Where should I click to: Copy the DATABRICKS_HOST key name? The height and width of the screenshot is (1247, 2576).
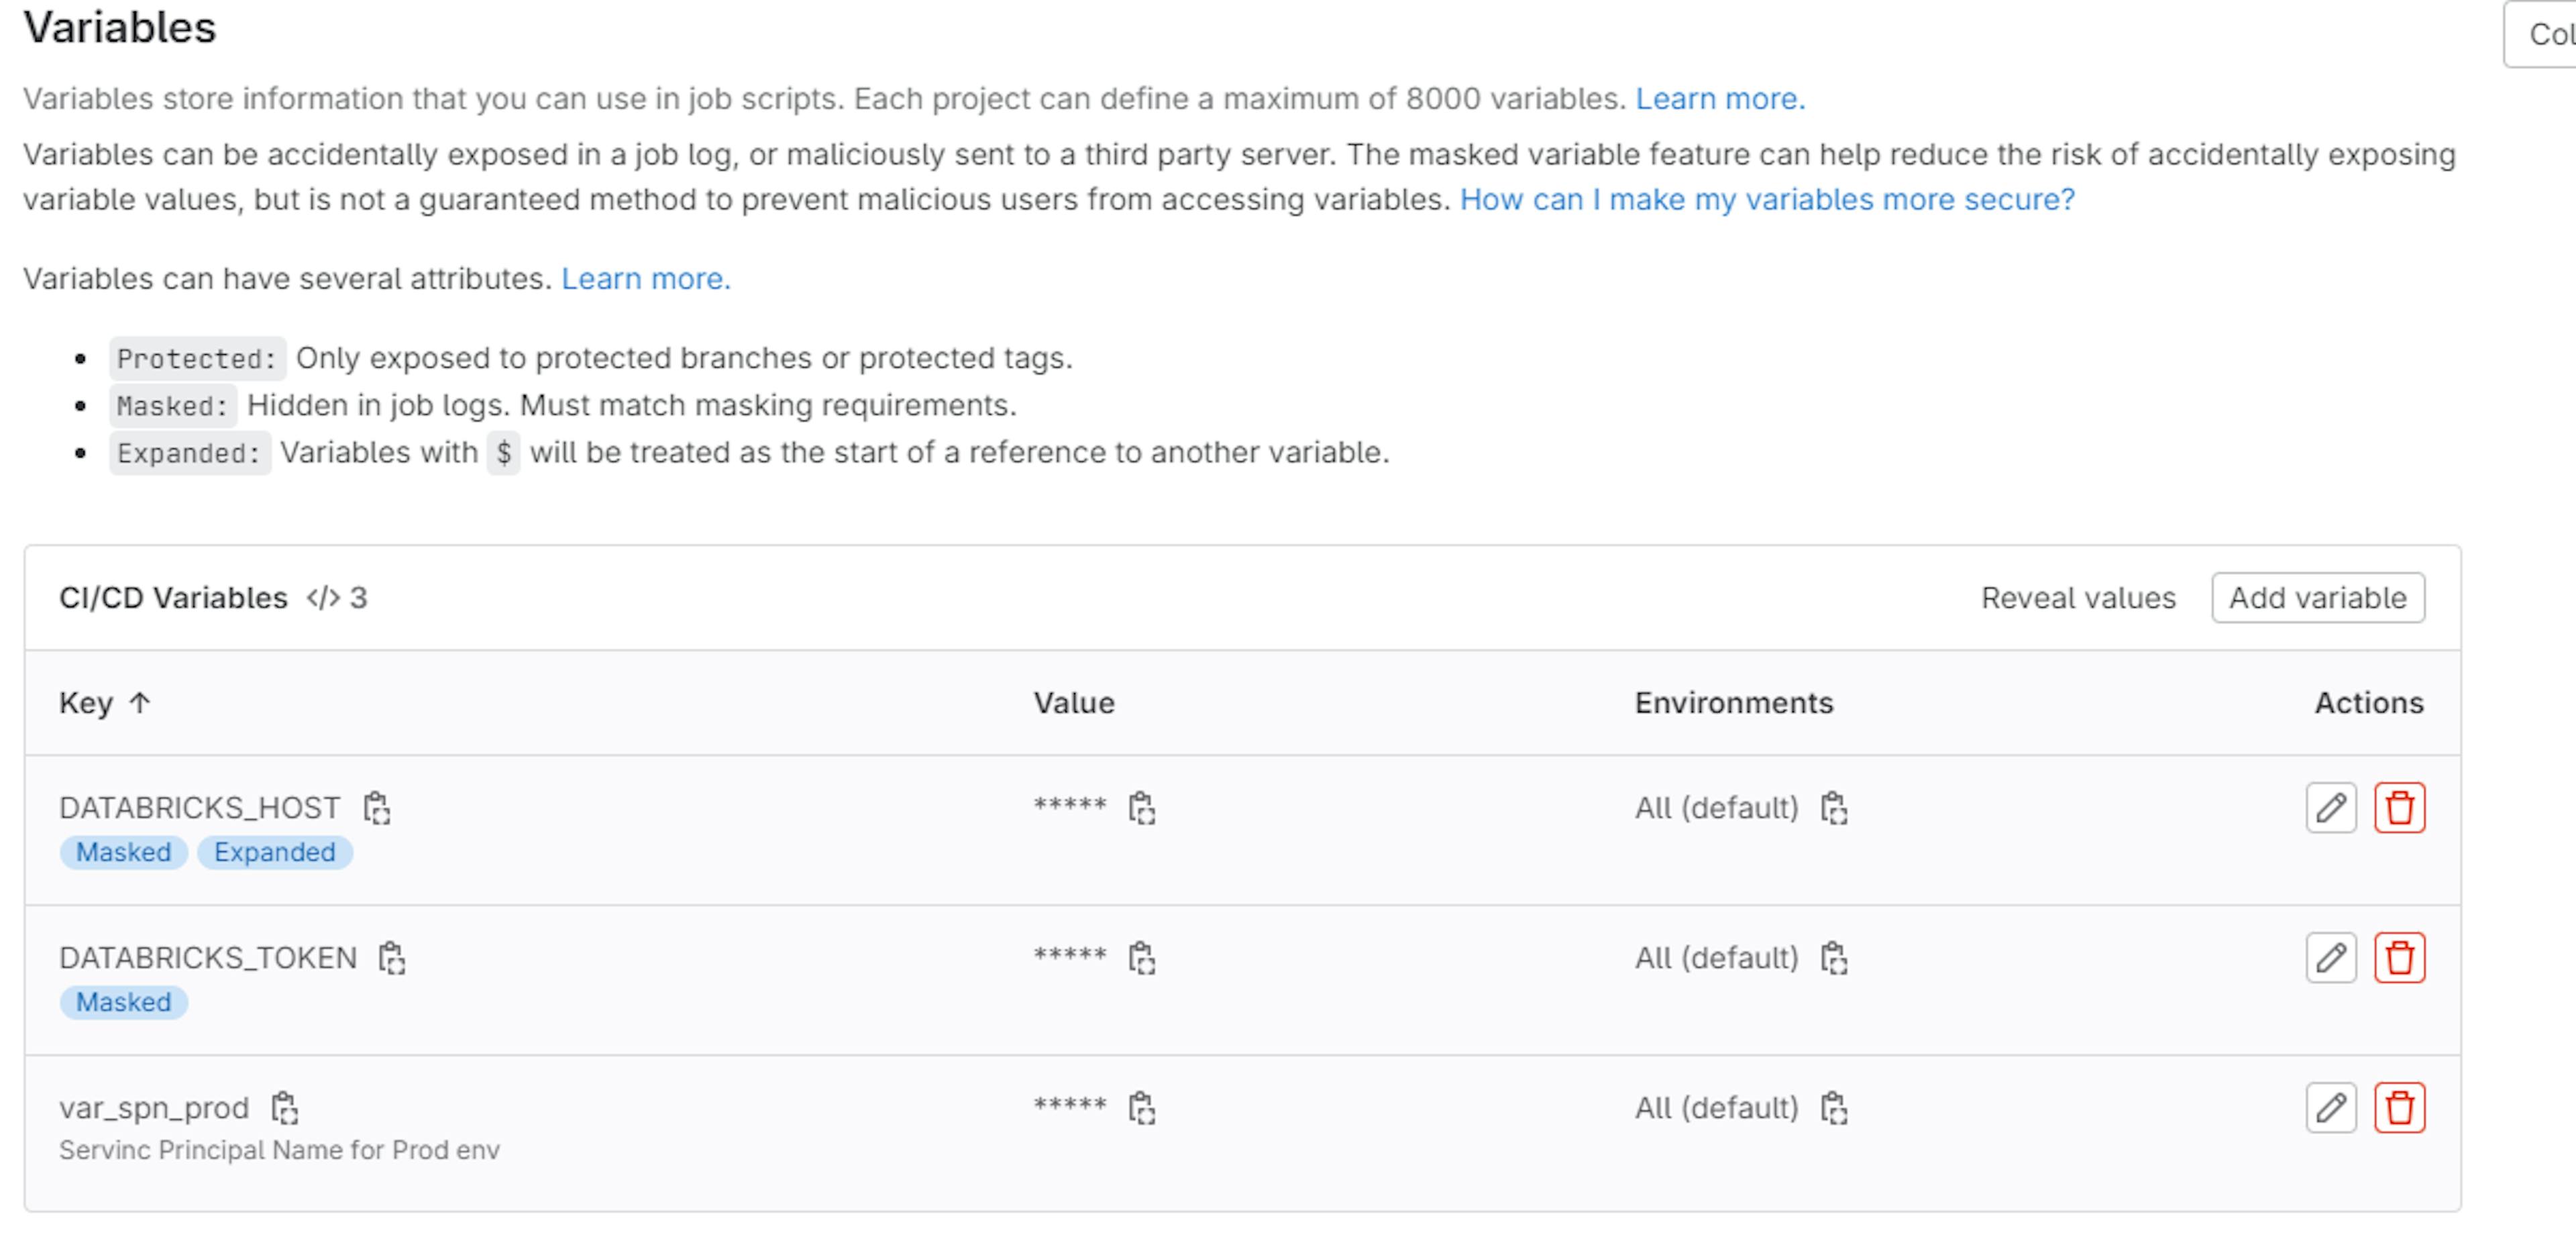click(377, 807)
